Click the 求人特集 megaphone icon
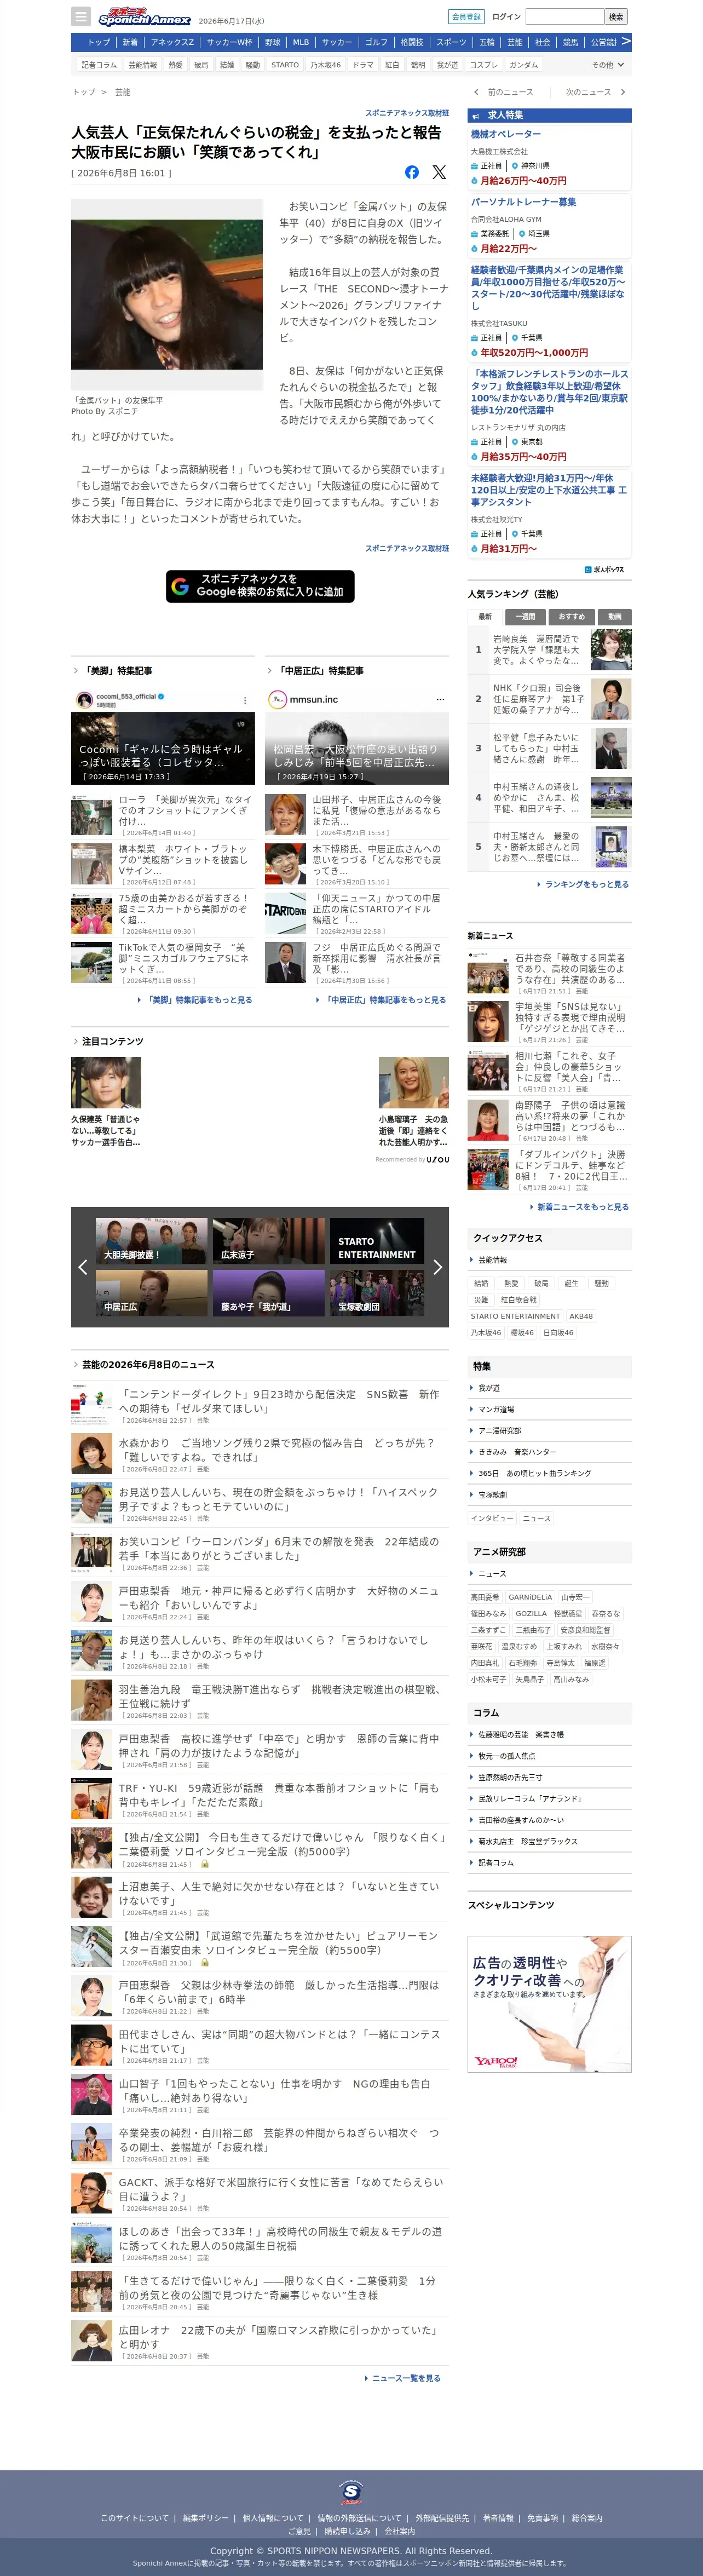This screenshot has width=703, height=2576. [475, 116]
